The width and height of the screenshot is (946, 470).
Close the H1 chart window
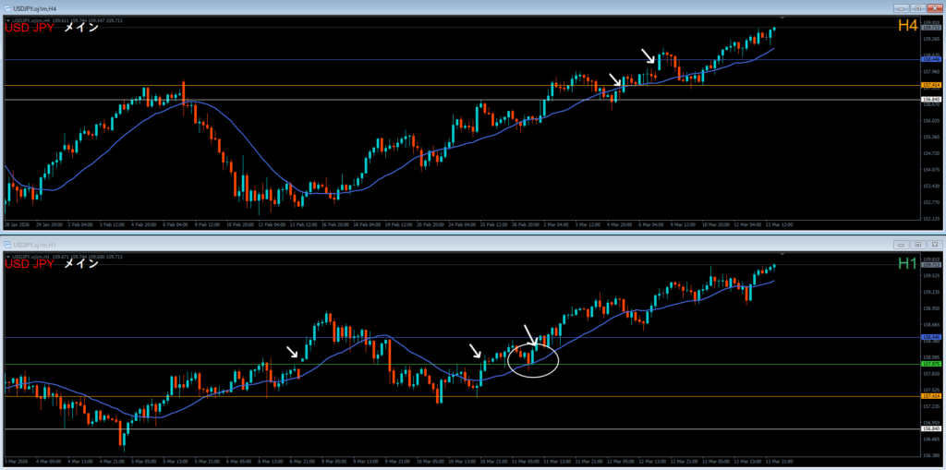(933, 244)
